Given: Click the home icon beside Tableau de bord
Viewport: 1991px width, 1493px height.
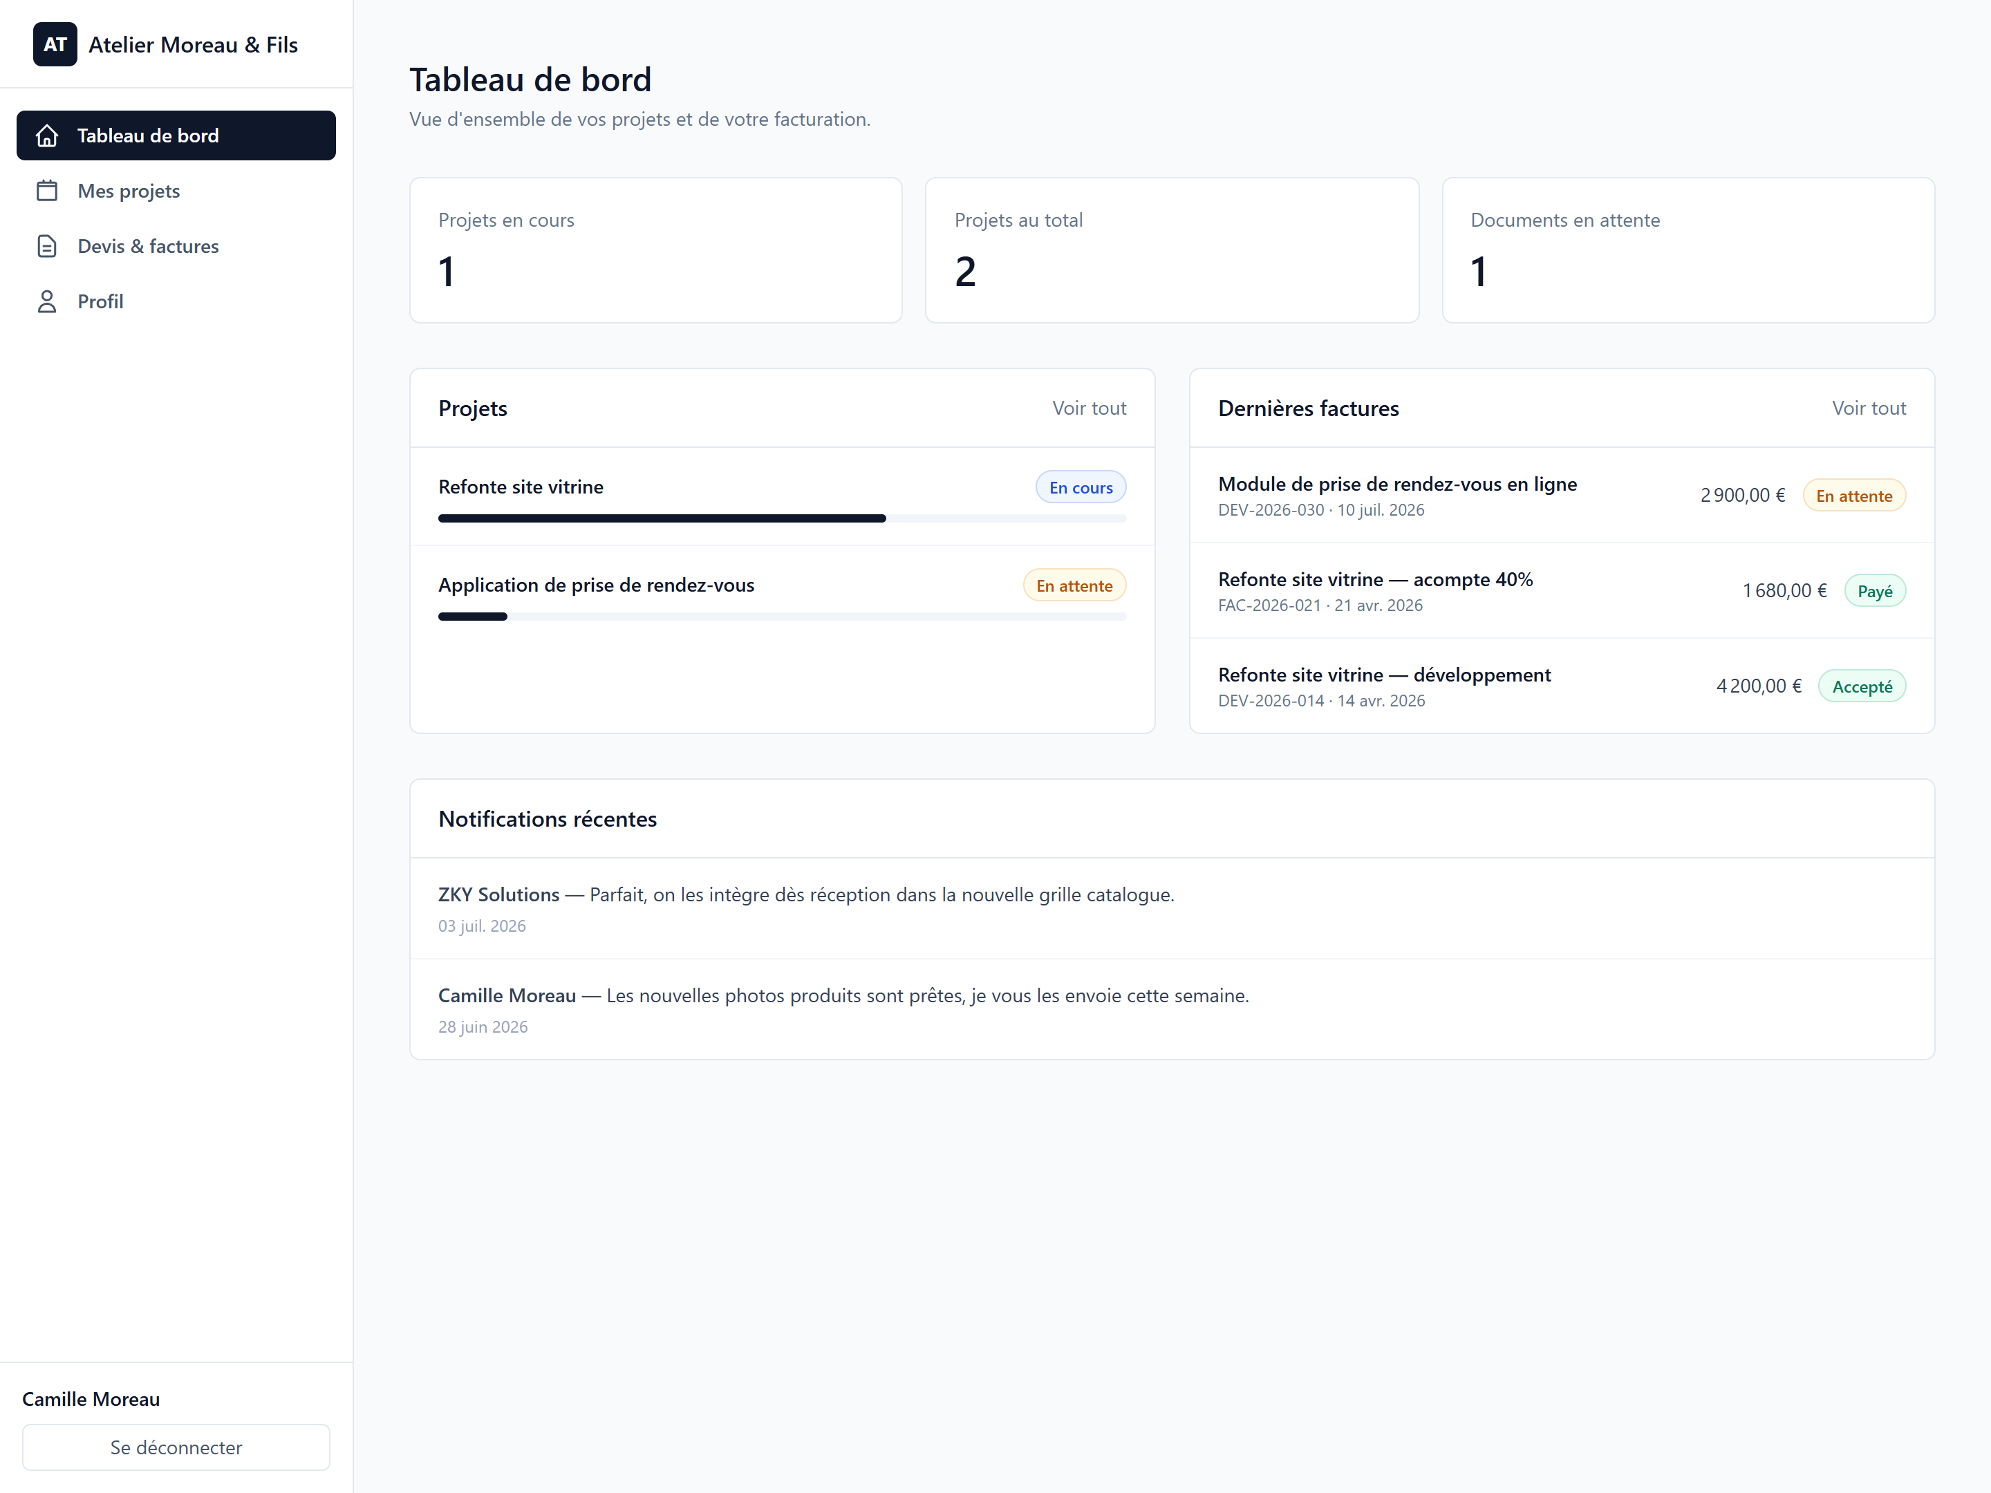Looking at the screenshot, I should tap(47, 136).
